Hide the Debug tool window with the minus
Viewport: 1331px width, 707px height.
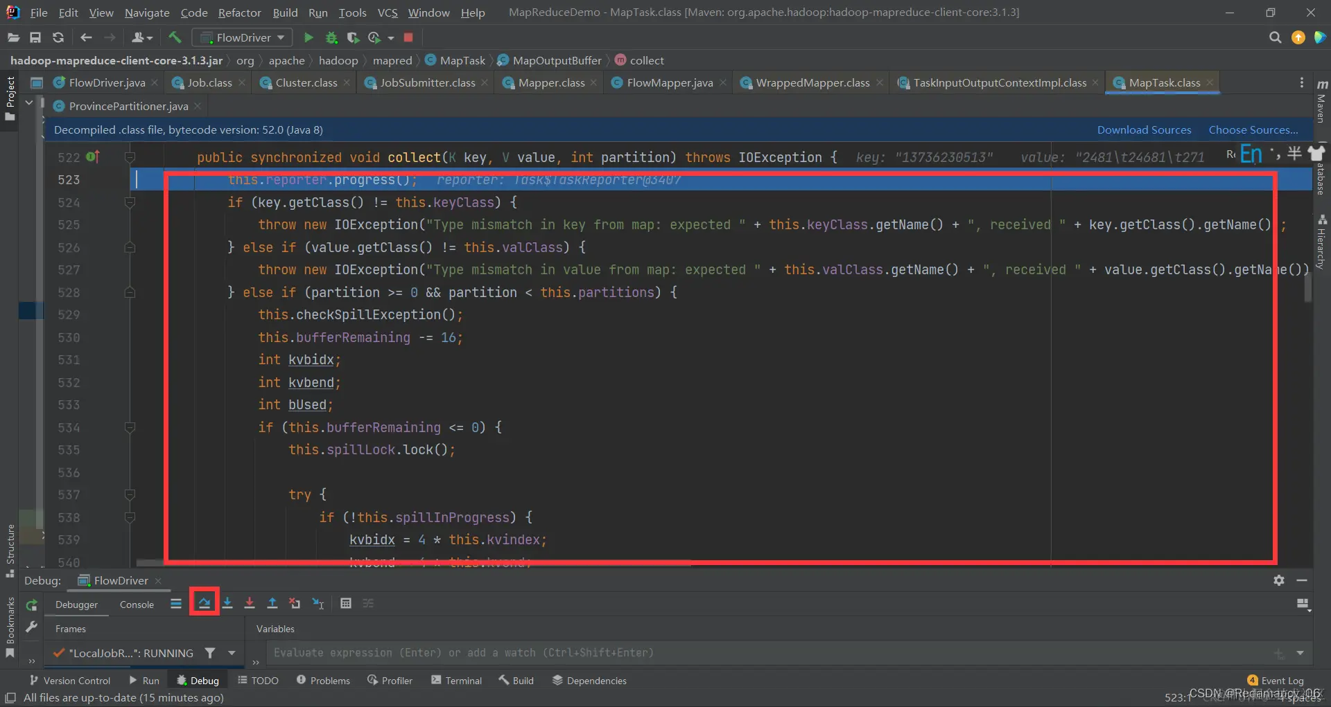1302,580
